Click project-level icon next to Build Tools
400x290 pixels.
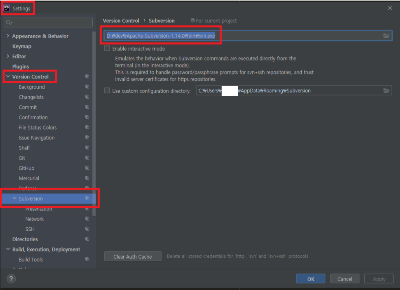[87, 259]
